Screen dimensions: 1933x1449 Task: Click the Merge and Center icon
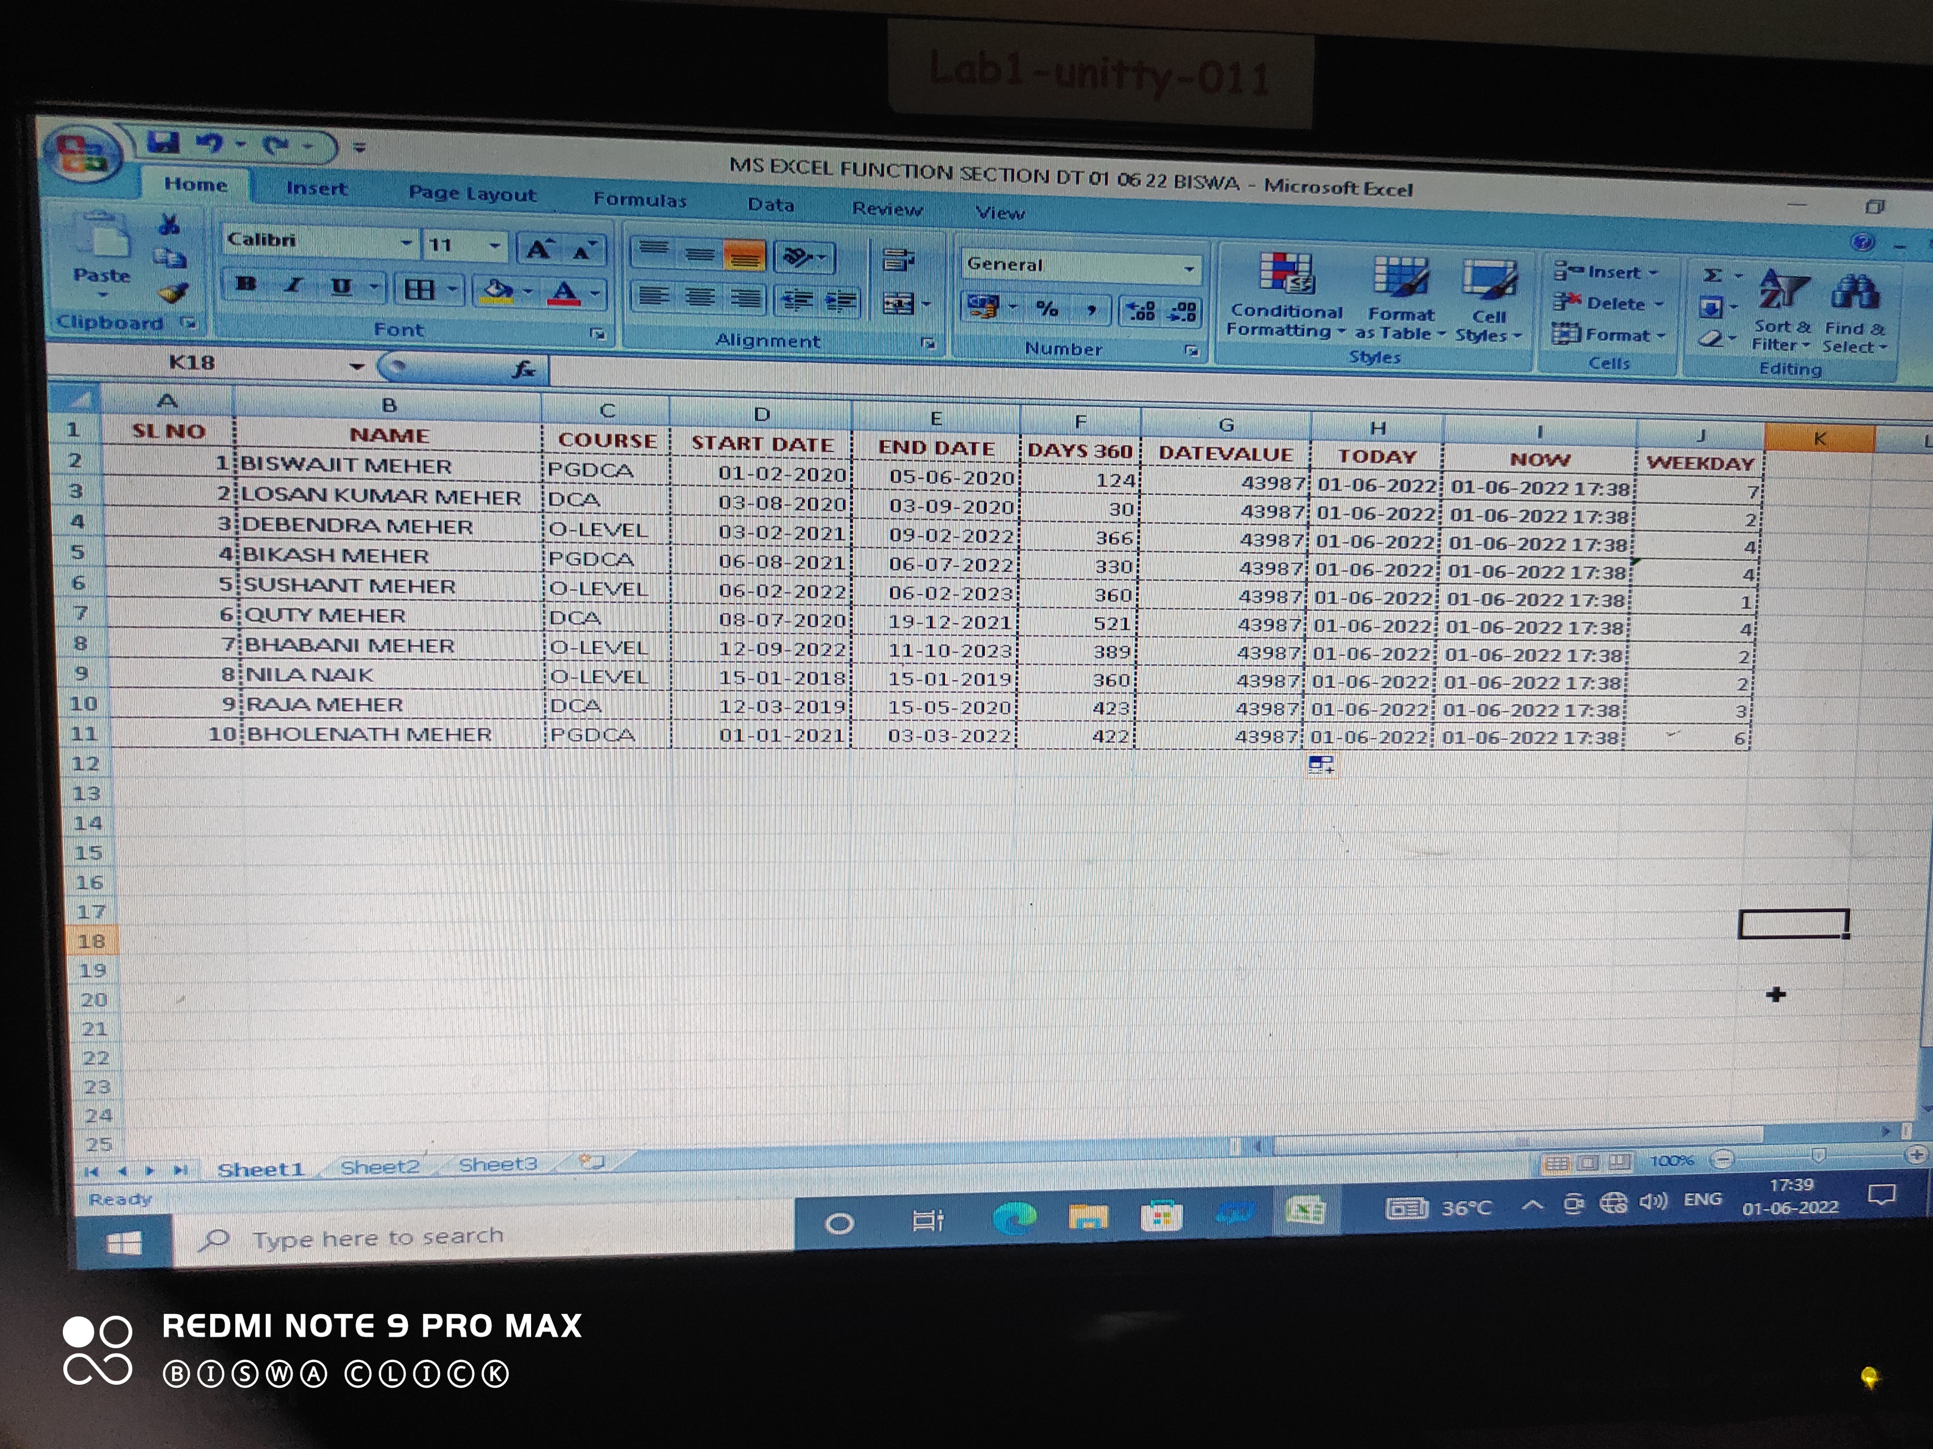click(x=899, y=304)
